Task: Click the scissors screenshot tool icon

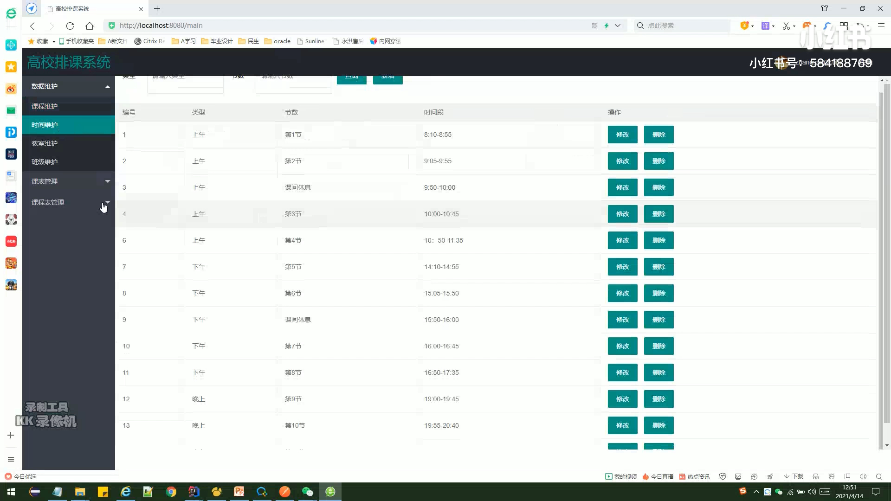Action: [x=786, y=26]
